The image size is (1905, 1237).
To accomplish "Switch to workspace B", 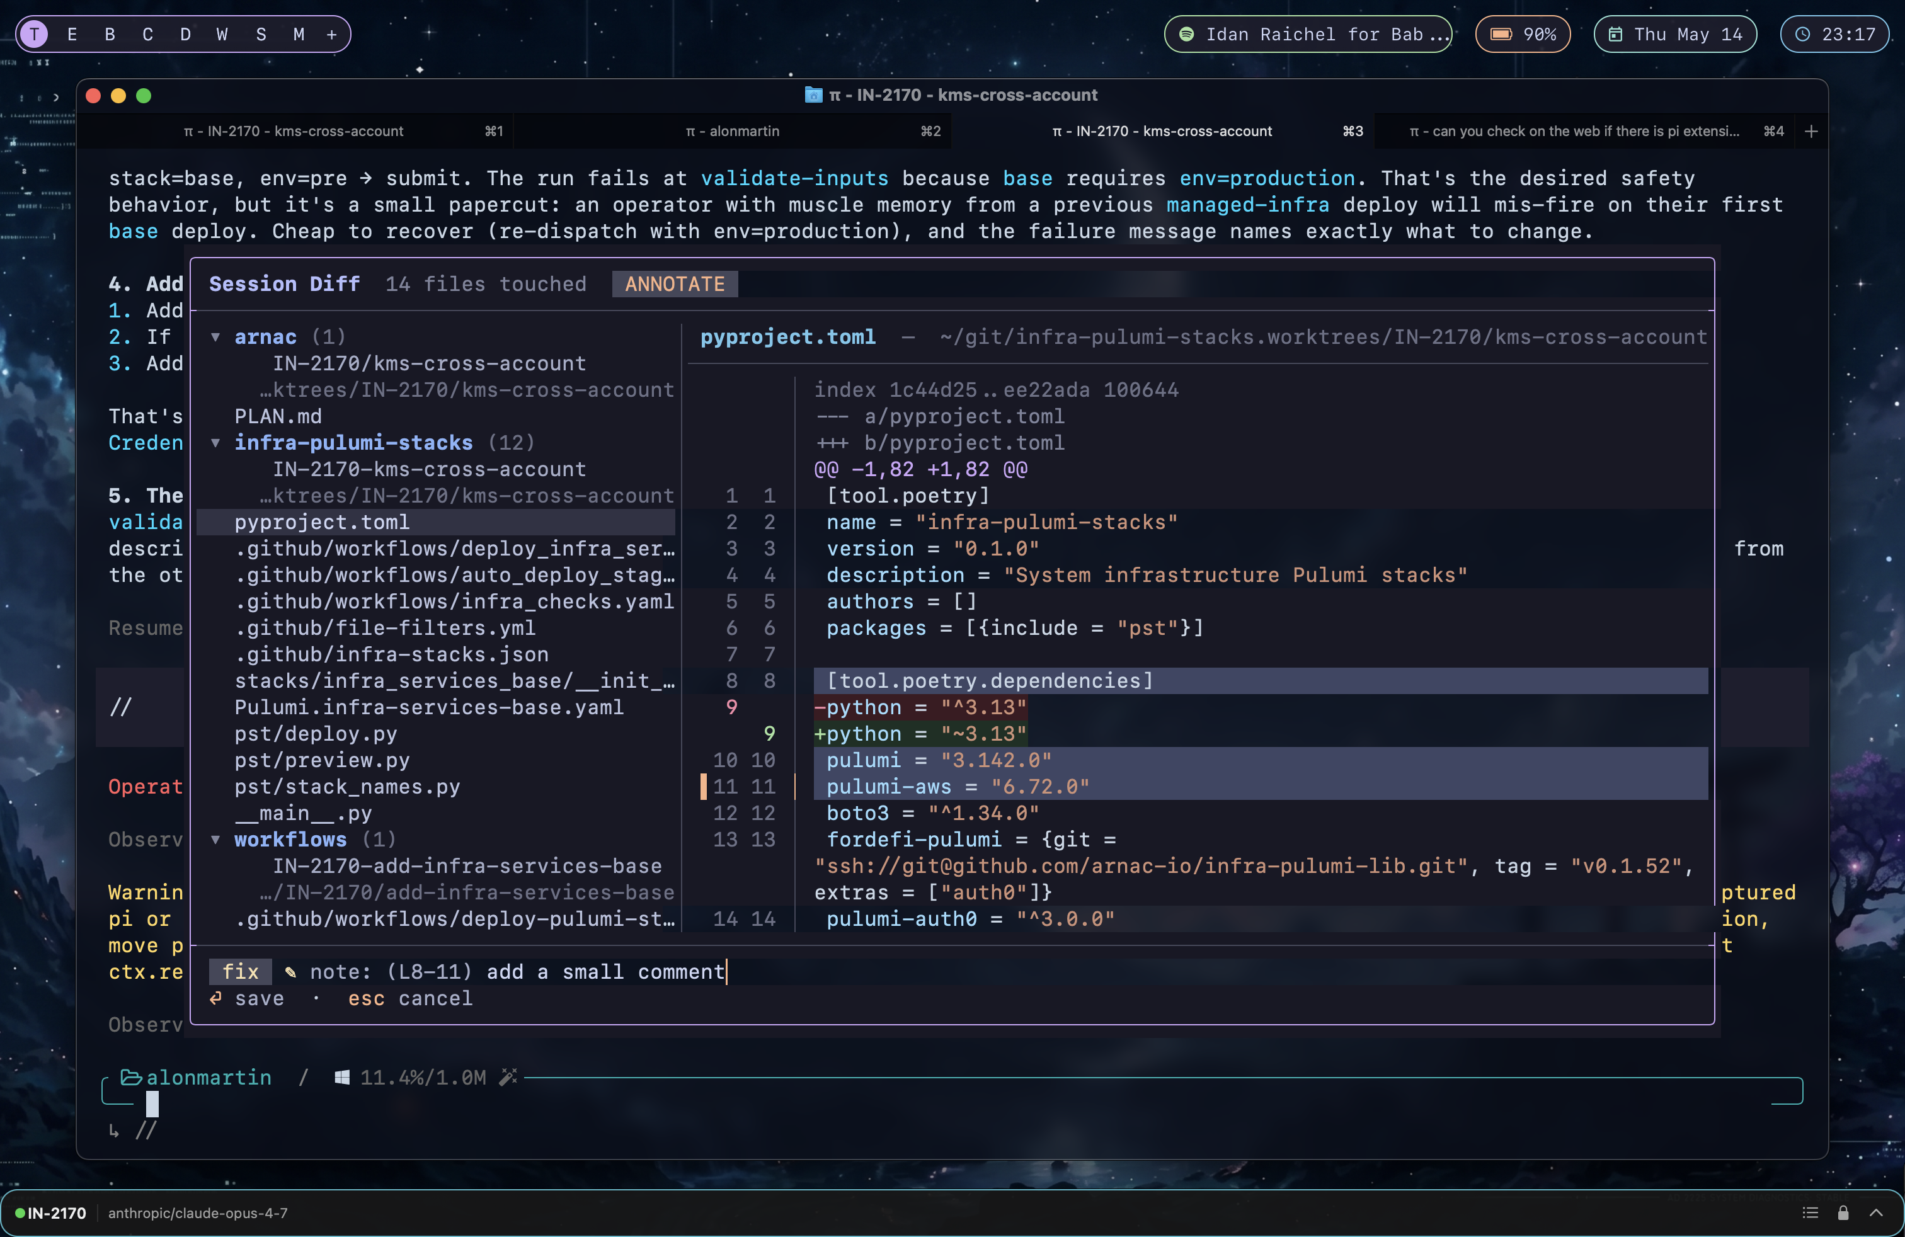I will pos(110,35).
